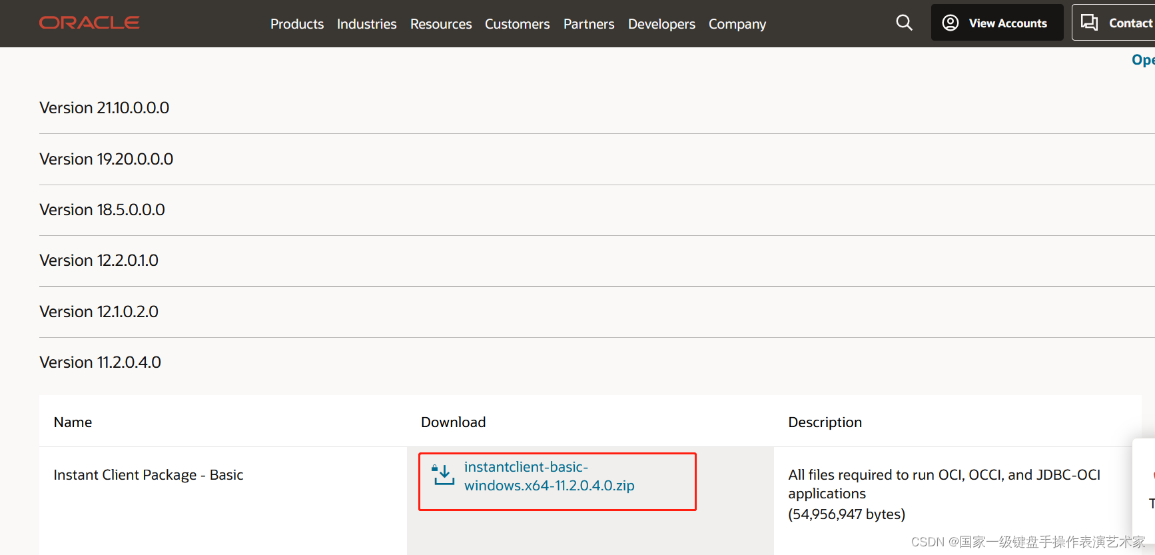Viewport: 1155px width, 555px height.
Task: Click the user account avatar icon
Action: coord(951,23)
